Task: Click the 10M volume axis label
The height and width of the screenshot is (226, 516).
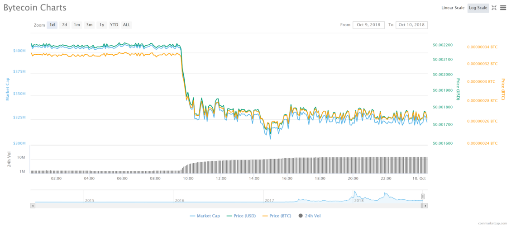Action: click(x=21, y=158)
